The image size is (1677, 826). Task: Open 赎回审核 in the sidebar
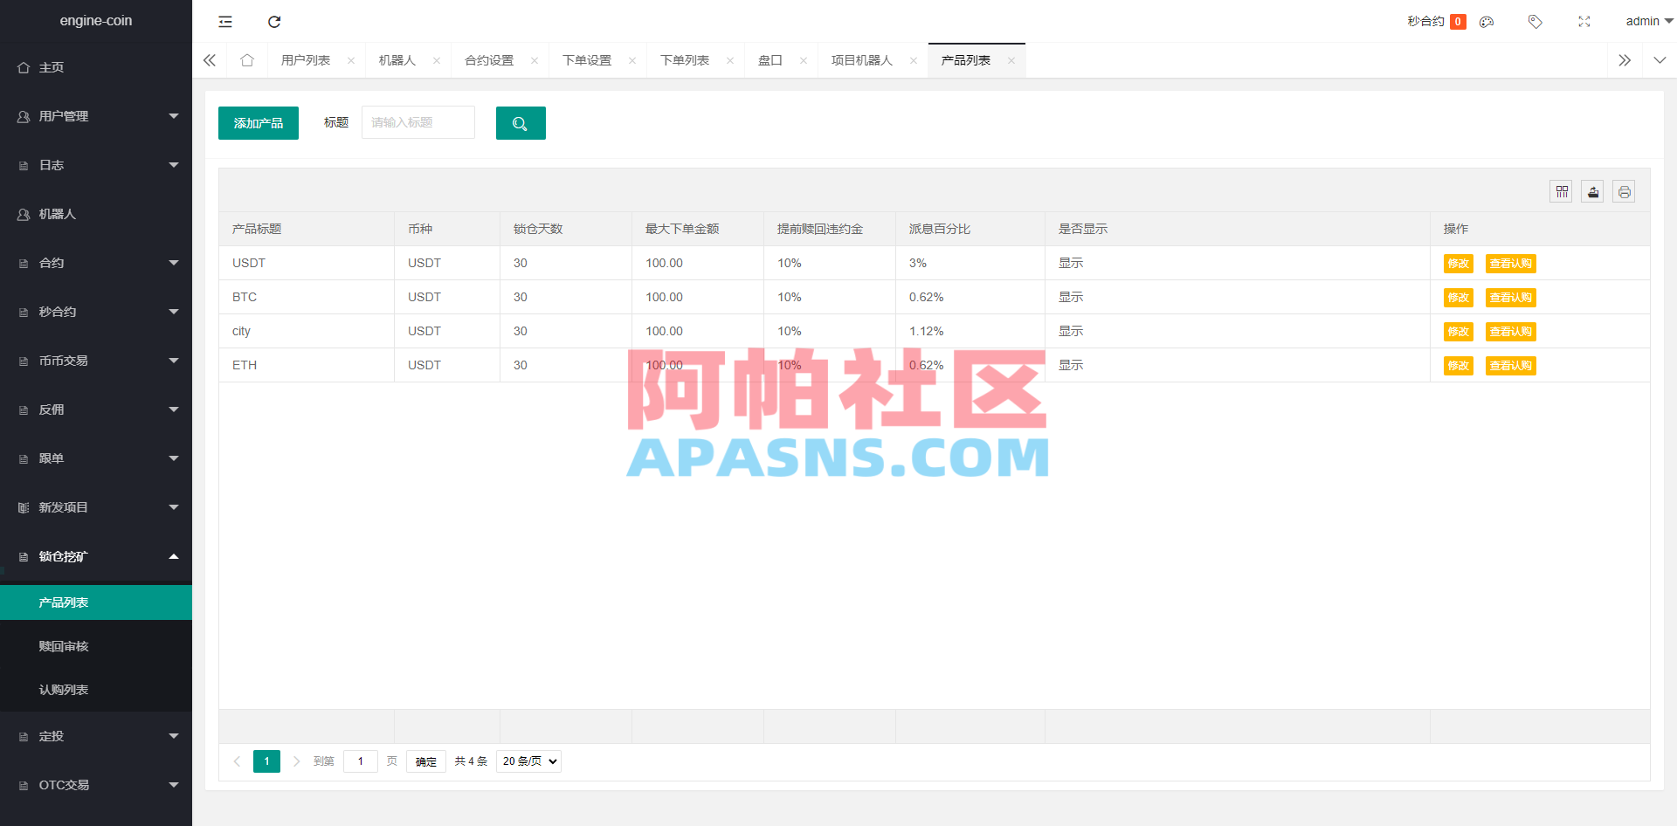point(96,646)
